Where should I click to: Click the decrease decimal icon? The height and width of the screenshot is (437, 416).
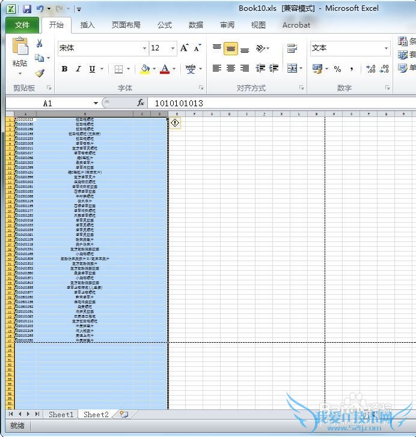point(385,69)
